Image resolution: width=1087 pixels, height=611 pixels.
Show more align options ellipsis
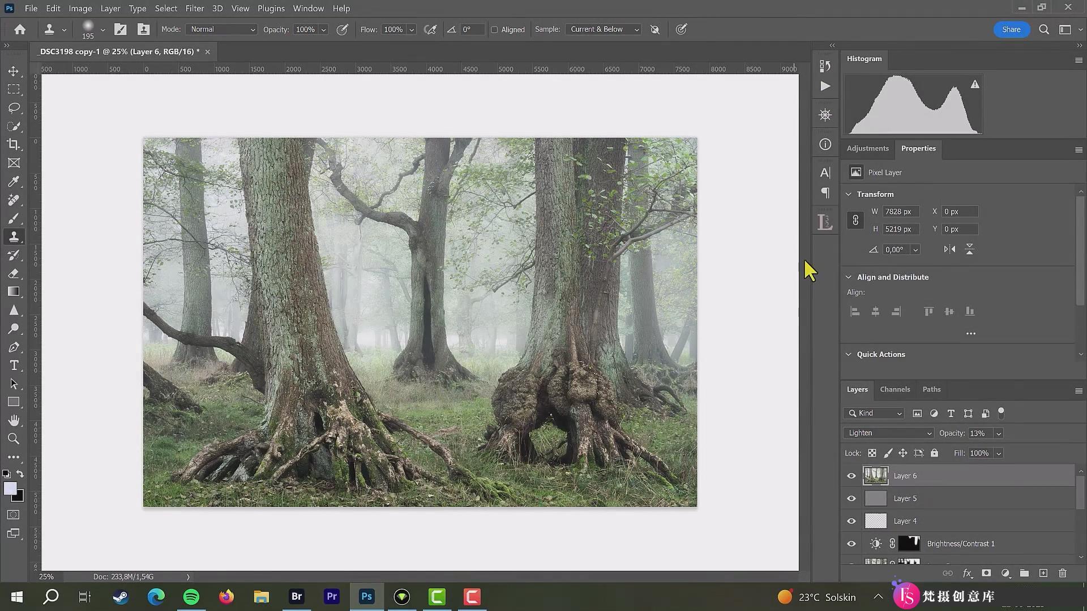pos(970,334)
